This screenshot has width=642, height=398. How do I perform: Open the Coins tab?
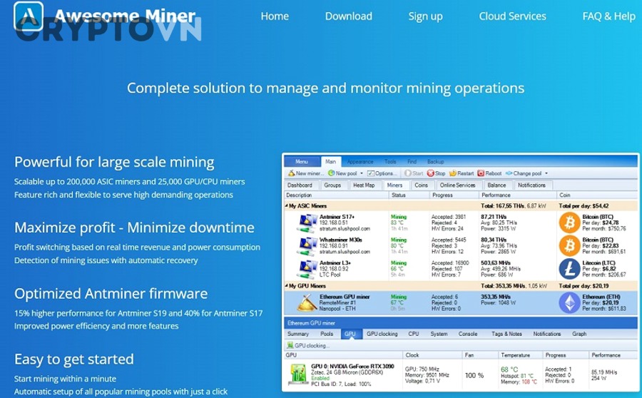[421, 185]
